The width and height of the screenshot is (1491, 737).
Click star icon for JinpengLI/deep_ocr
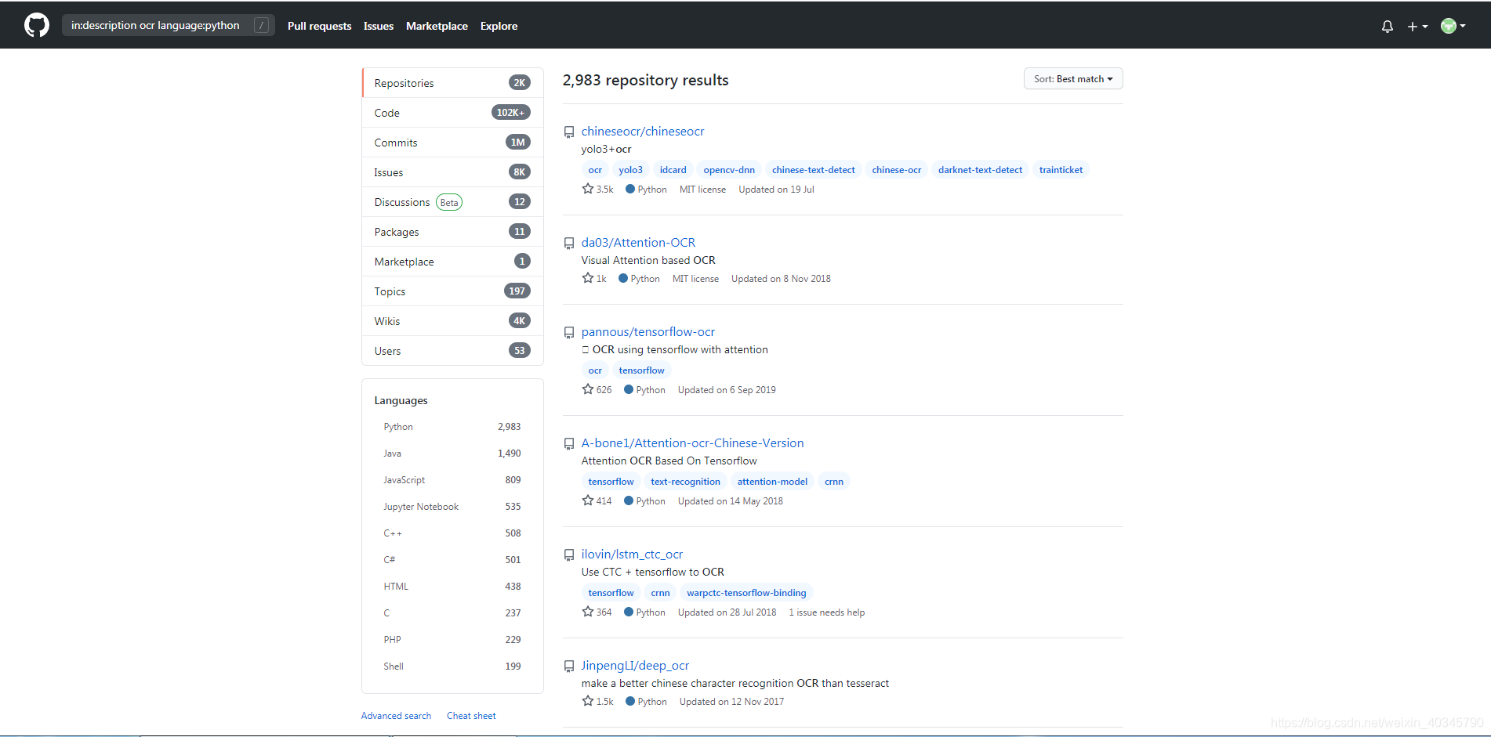coord(588,701)
